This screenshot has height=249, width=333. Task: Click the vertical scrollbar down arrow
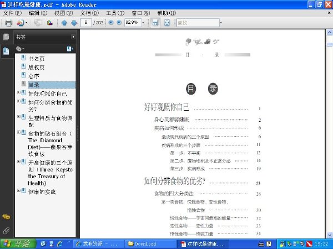click(330, 235)
